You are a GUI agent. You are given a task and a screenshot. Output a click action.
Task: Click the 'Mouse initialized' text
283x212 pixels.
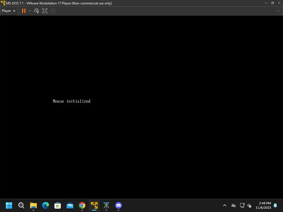pyautogui.click(x=72, y=101)
